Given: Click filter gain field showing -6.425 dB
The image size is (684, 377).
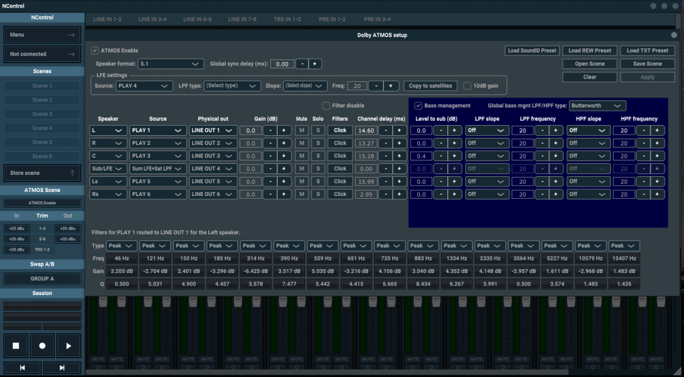Looking at the screenshot, I should [256, 271].
